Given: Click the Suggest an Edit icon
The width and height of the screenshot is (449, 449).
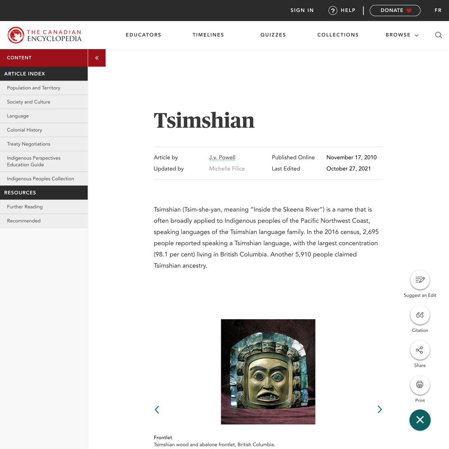Looking at the screenshot, I should click(420, 280).
